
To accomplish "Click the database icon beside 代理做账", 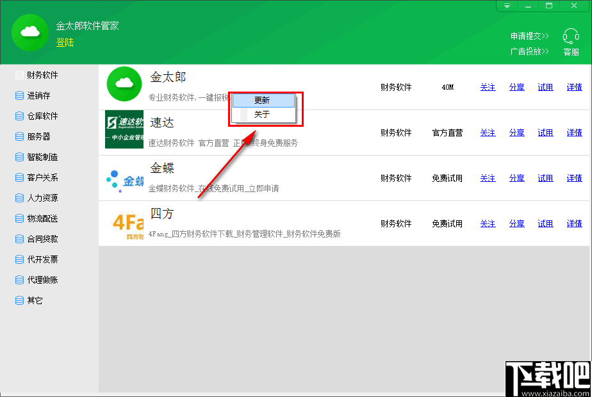I will click(x=19, y=280).
